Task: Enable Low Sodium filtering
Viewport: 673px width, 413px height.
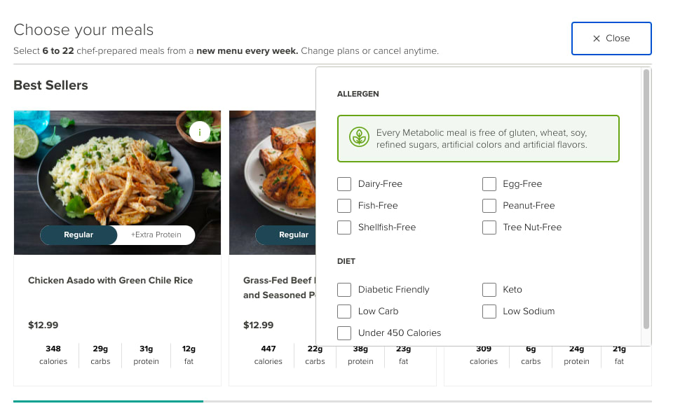Action: [x=489, y=311]
